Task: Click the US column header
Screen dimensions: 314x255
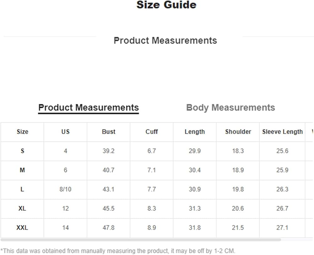Action: [65, 132]
